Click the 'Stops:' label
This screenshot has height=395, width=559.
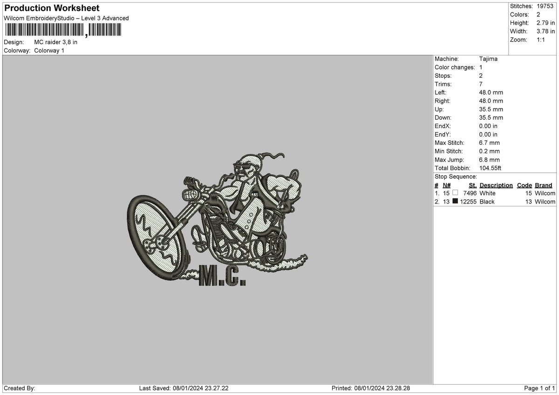tap(443, 75)
